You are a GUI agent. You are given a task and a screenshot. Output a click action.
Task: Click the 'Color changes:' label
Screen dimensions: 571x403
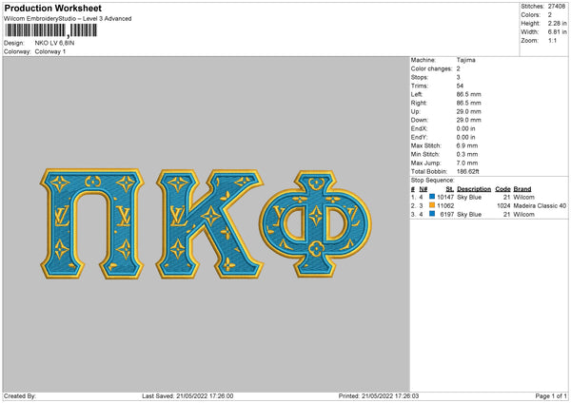pyautogui.click(x=431, y=68)
